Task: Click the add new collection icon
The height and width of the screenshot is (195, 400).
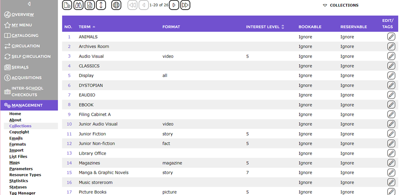Action: [x=67, y=5]
